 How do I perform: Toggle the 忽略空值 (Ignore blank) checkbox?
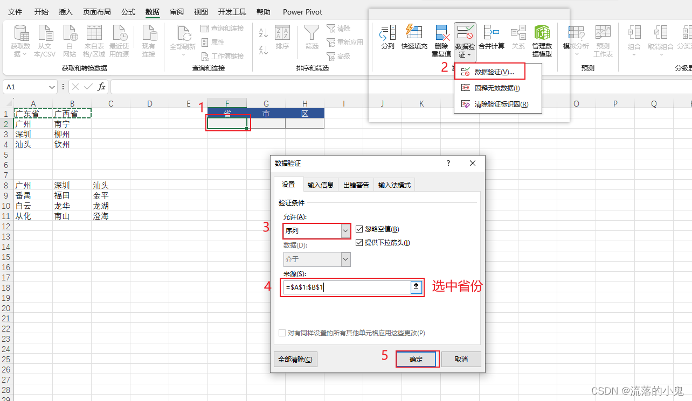[x=359, y=229]
